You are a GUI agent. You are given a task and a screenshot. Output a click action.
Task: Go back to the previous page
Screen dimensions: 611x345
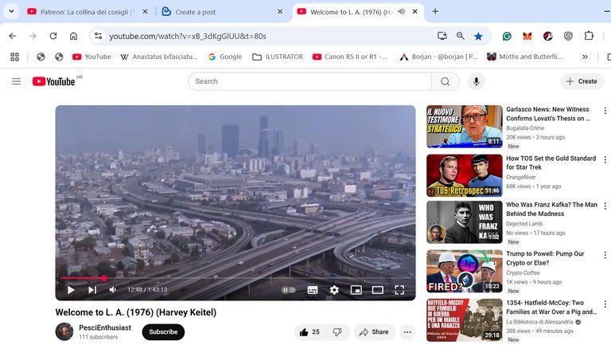pyautogui.click(x=13, y=36)
